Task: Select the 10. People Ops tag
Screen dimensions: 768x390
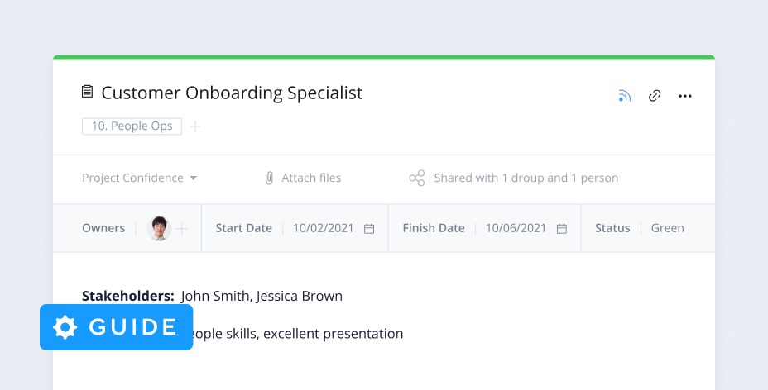Action: click(132, 126)
